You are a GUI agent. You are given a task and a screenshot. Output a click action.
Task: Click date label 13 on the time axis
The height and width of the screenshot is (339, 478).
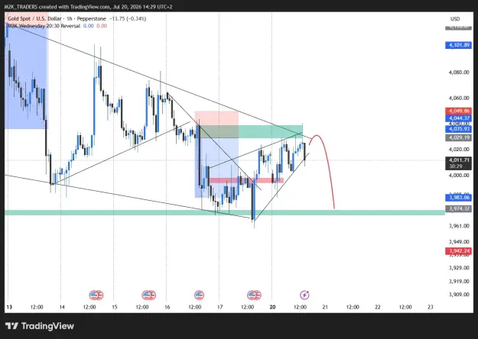9,307
